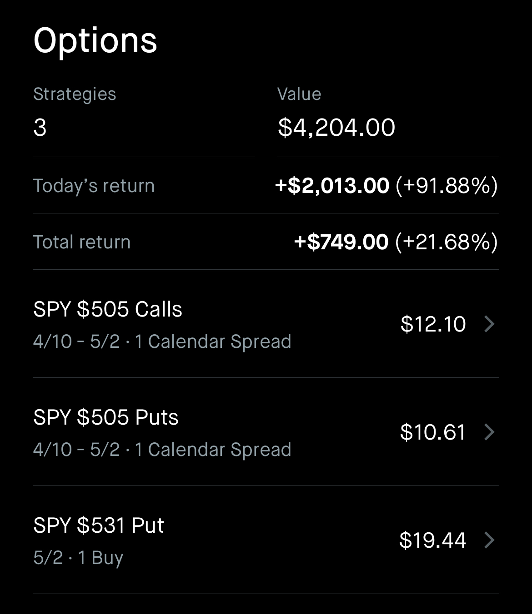The height and width of the screenshot is (614, 532).
Task: Click the 5/2 · 1 Buy subtitle
Action: 78,558
